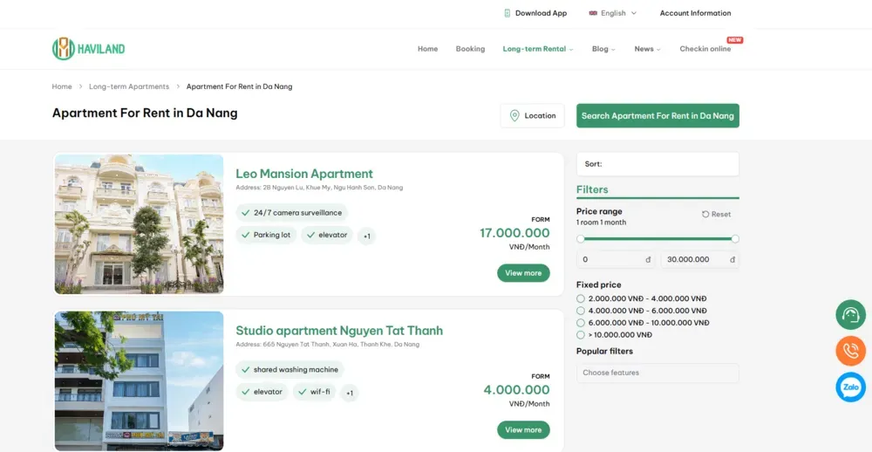The width and height of the screenshot is (872, 452).
Task: Select 2.000.000 VNĐ - 4.000.000 VNĐ price option
Action: pyautogui.click(x=581, y=299)
